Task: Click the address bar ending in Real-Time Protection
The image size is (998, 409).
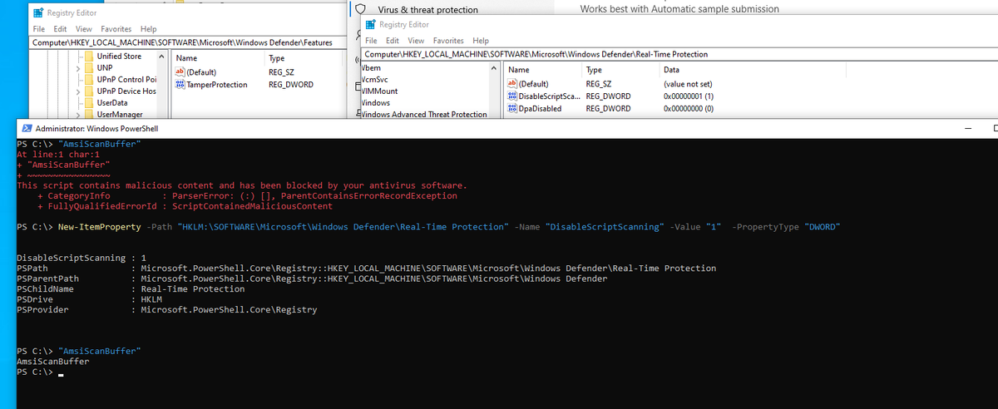Action: (x=679, y=54)
